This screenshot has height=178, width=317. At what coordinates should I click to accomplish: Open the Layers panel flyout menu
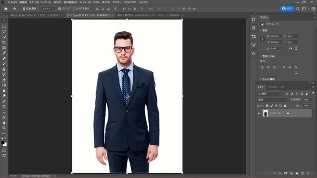(x=313, y=87)
